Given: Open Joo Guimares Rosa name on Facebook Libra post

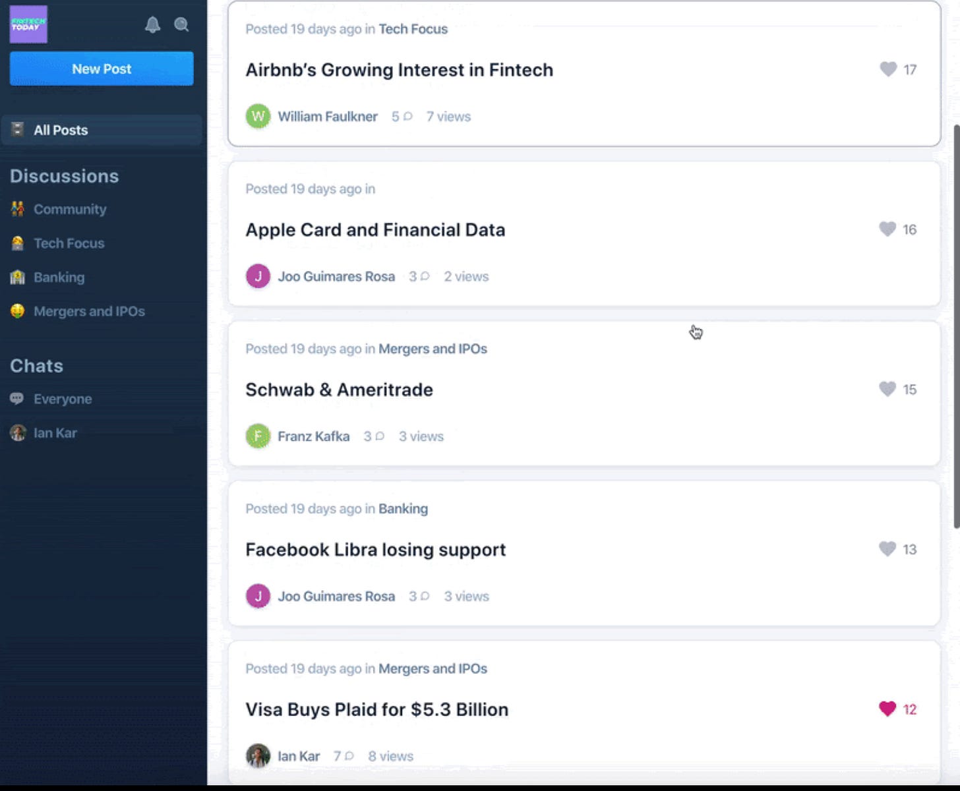Looking at the screenshot, I should coord(336,596).
